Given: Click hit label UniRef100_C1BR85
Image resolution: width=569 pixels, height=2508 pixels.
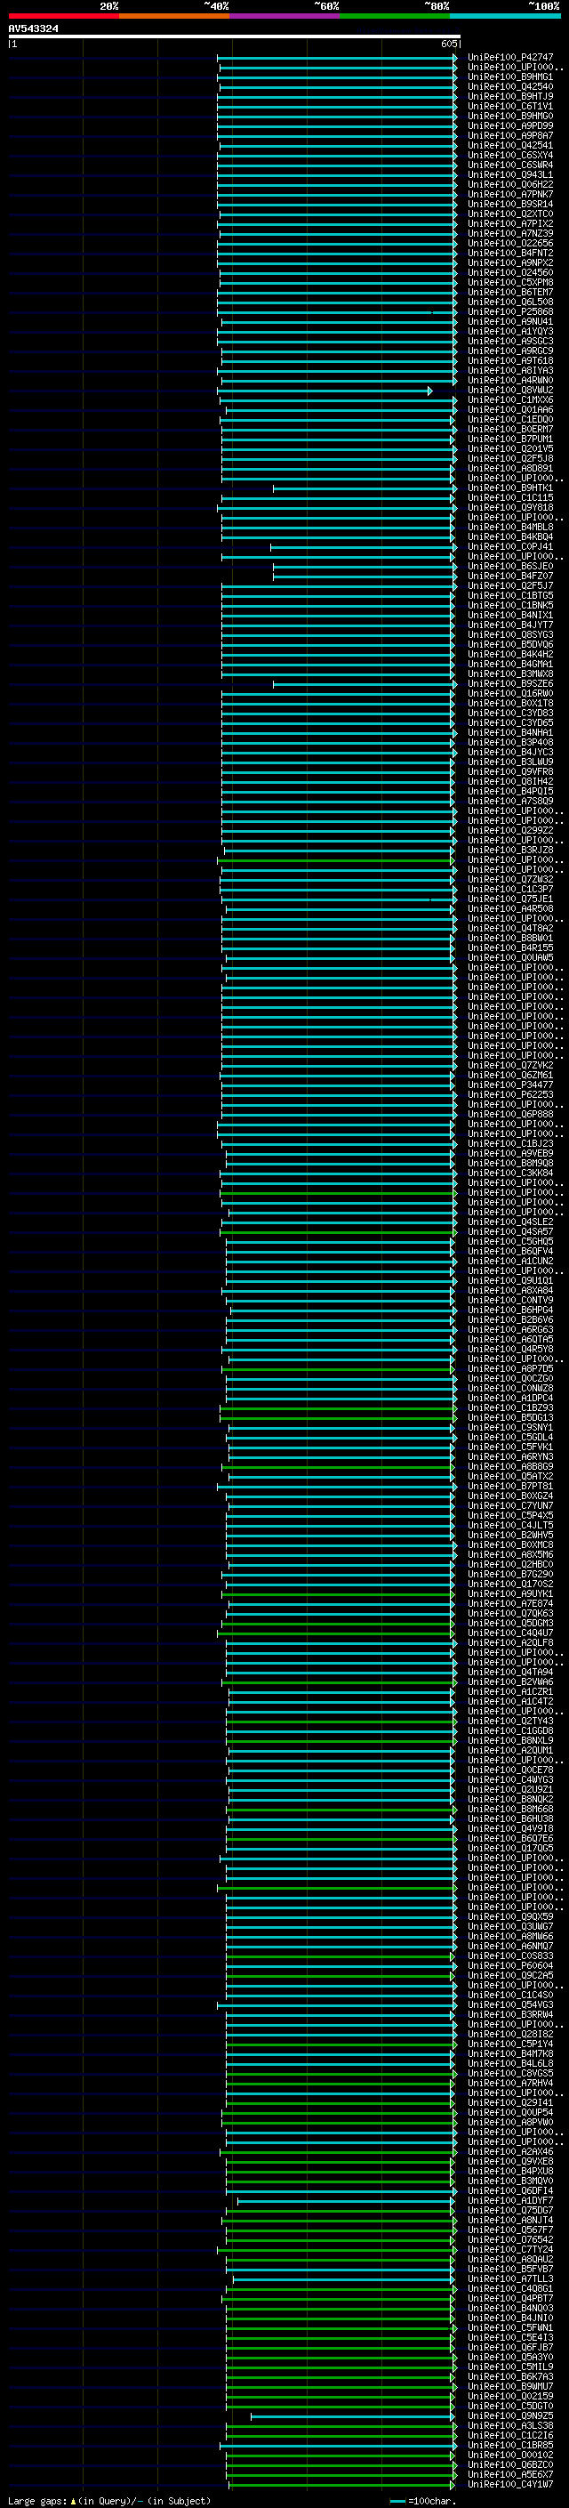Looking at the screenshot, I should [x=510, y=2445].
